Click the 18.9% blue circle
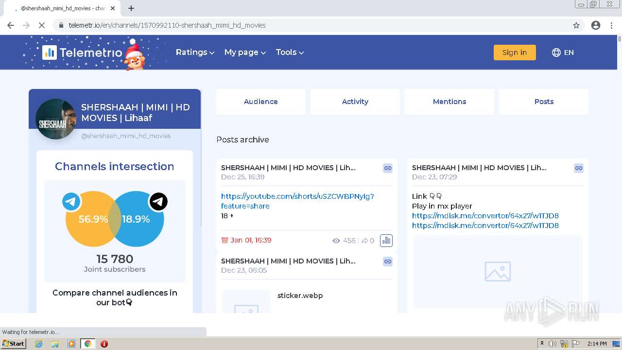Viewport: 622px width, 350px height. click(137, 219)
